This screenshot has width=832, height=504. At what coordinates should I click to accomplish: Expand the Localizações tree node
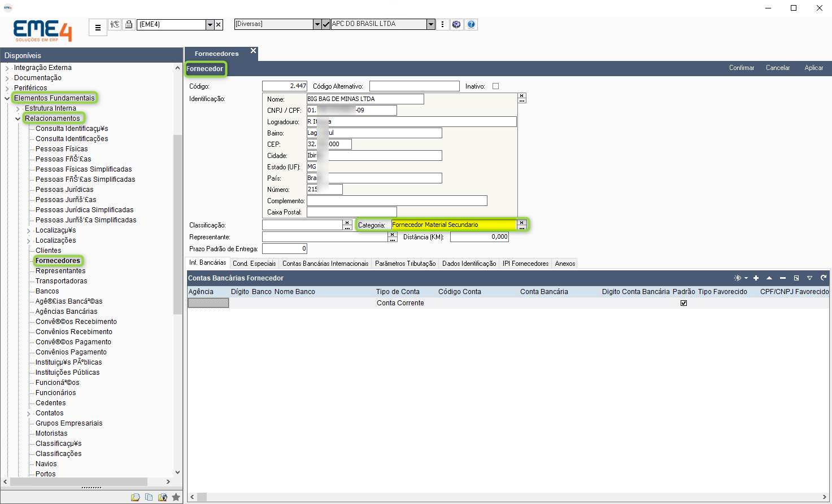tap(29, 240)
